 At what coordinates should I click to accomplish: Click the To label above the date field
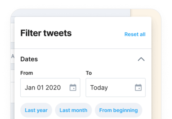click(89, 73)
